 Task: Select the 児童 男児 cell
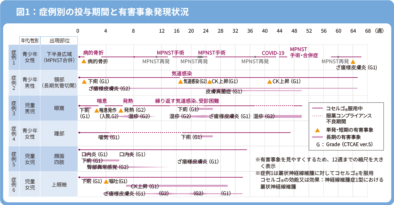pyautogui.click(x=30, y=108)
